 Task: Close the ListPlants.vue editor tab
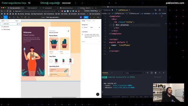(x=130, y=10)
